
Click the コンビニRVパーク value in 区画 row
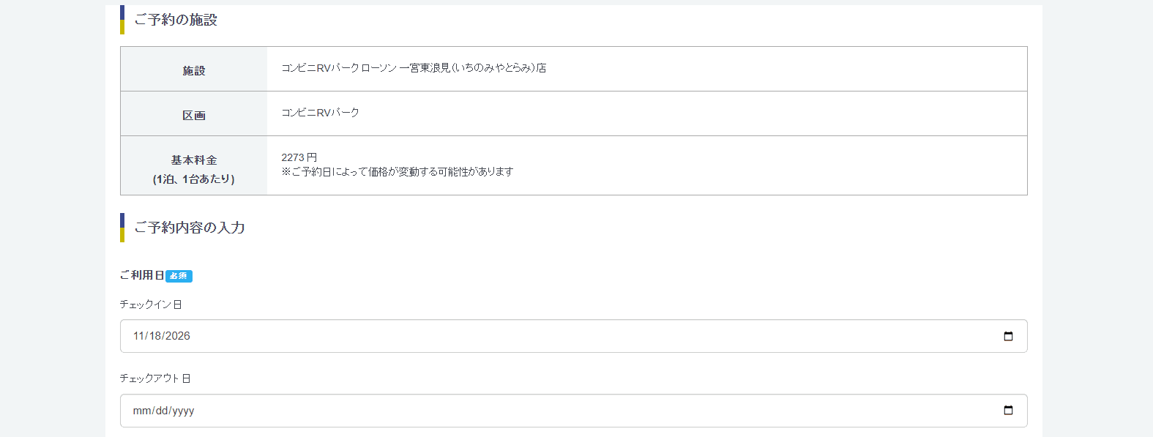(x=321, y=113)
